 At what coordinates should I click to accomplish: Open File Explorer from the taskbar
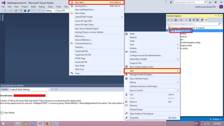[x=18, y=124]
